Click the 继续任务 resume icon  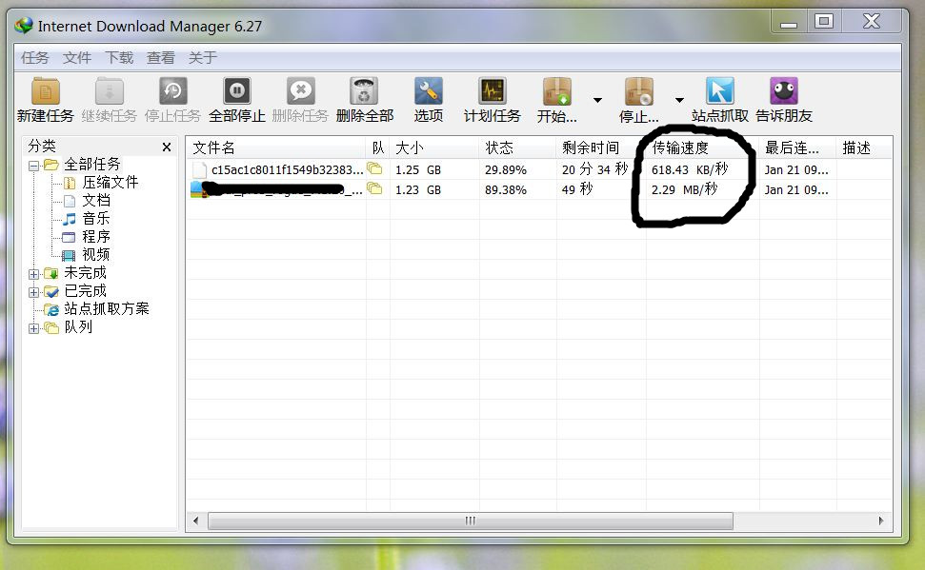click(110, 91)
